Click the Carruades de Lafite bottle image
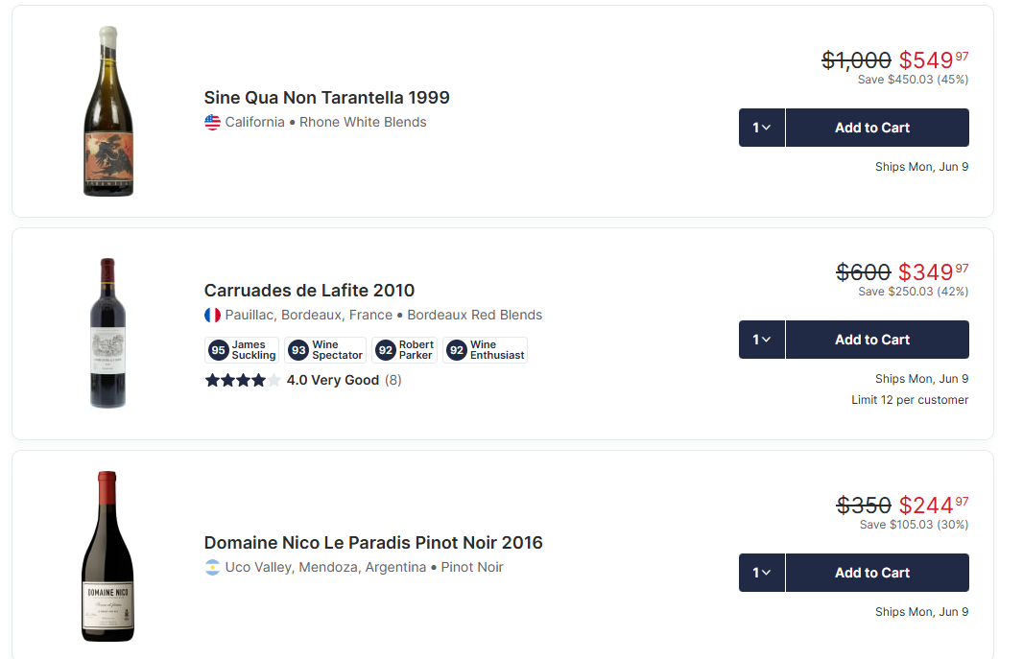Image resolution: width=1023 pixels, height=659 pixels. (108, 333)
